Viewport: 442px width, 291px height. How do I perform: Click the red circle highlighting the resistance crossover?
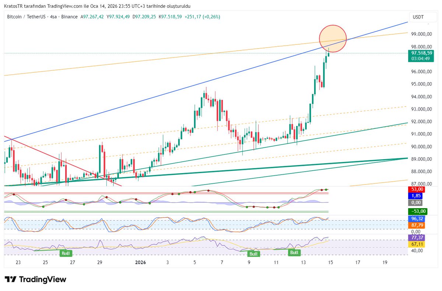pos(333,38)
